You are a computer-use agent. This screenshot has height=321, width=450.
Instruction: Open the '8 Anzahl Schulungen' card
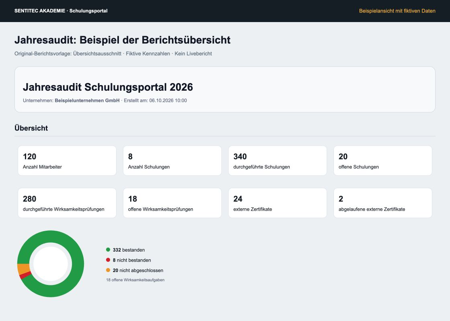pyautogui.click(x=172, y=160)
